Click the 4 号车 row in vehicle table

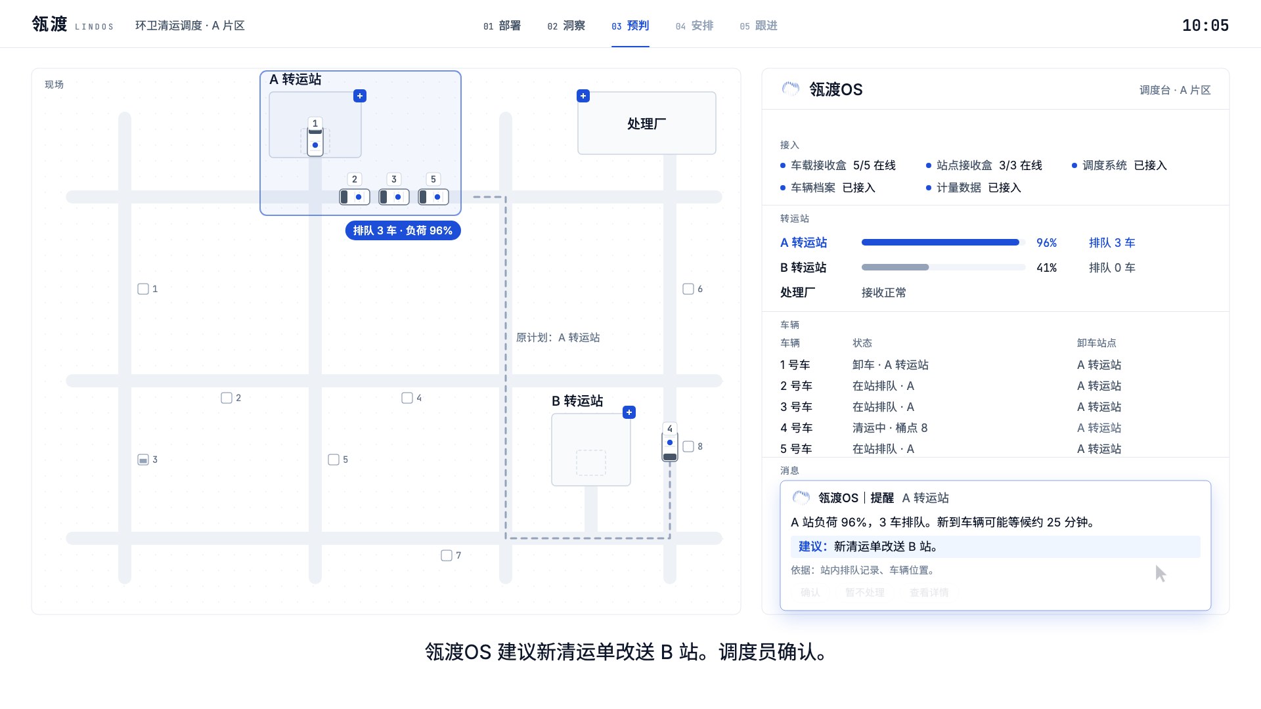[x=996, y=428]
